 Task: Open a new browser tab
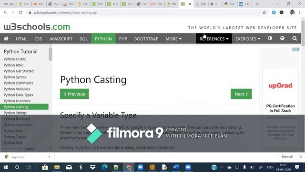point(257,4)
